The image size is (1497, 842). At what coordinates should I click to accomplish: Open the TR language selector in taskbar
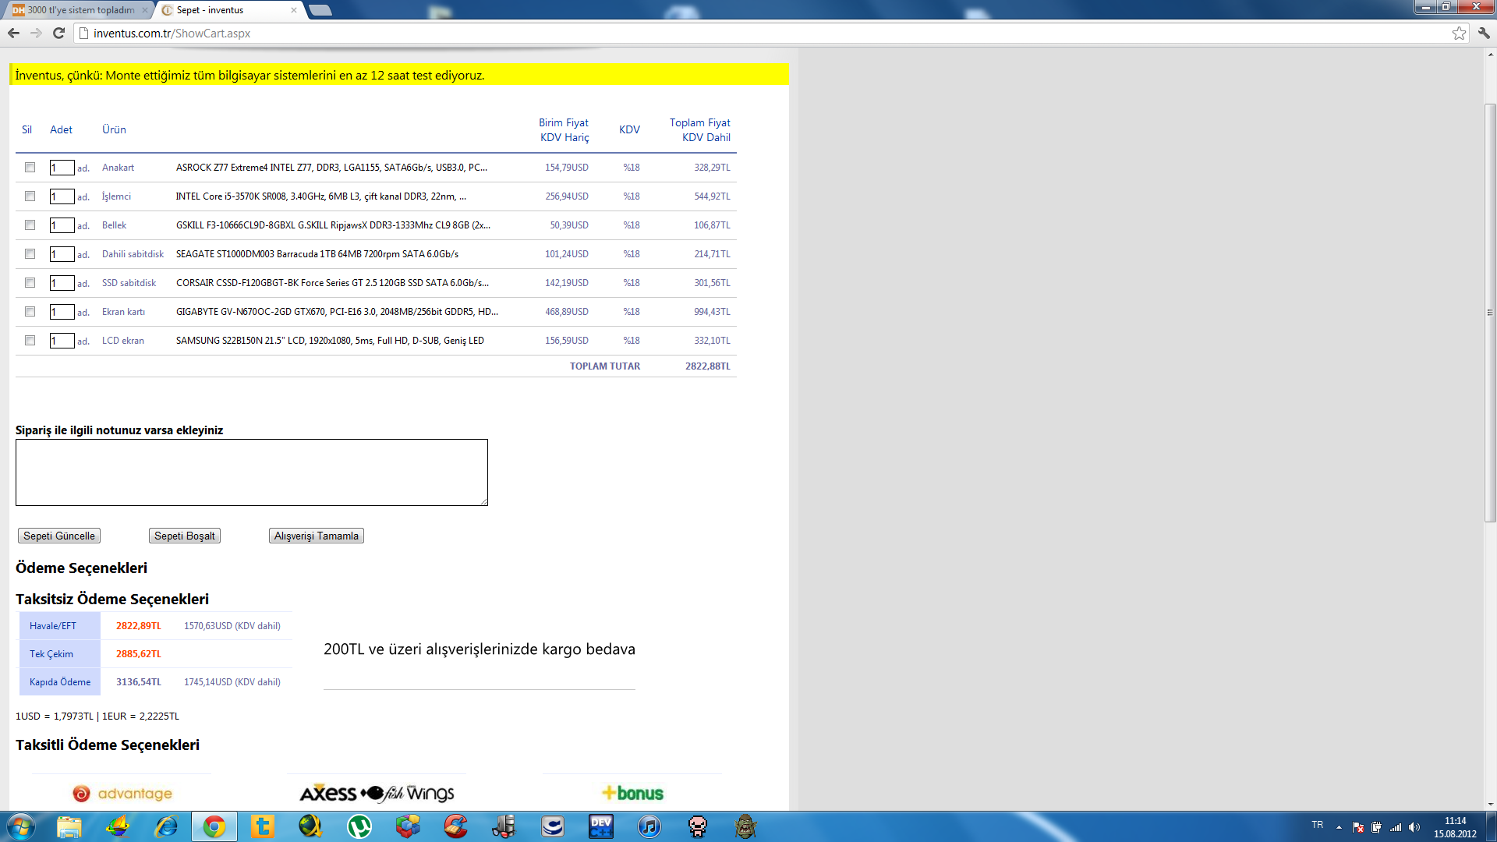[1317, 825]
